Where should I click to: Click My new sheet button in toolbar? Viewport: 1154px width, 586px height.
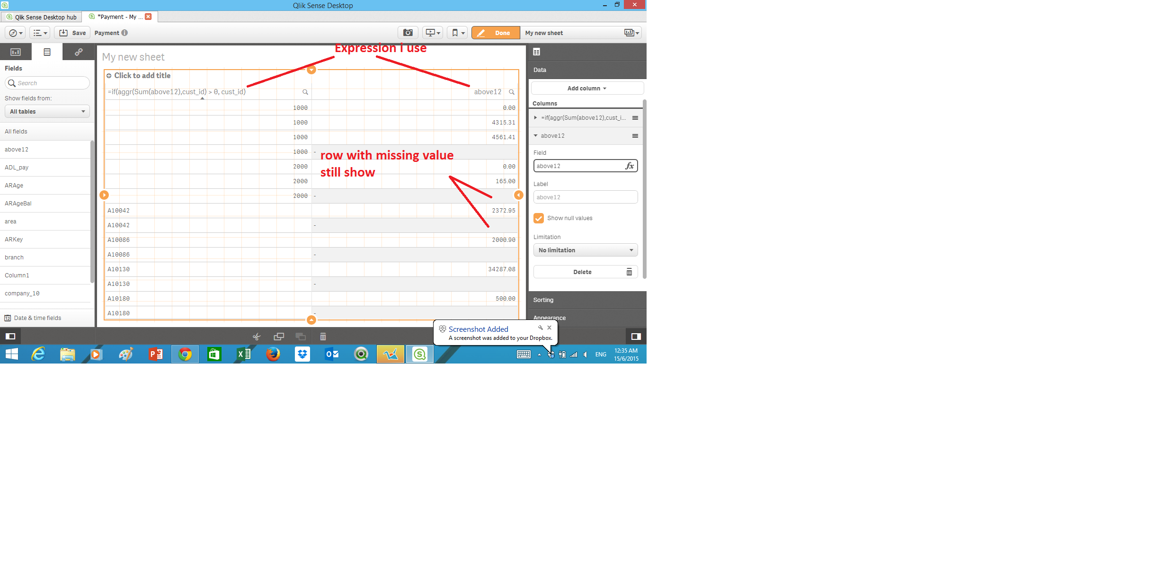[543, 33]
